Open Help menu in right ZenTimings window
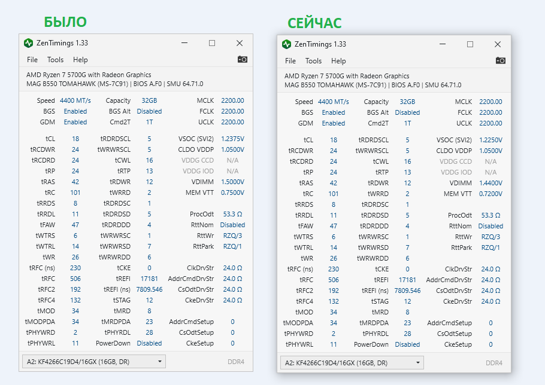This screenshot has height=385, width=545. point(338,61)
